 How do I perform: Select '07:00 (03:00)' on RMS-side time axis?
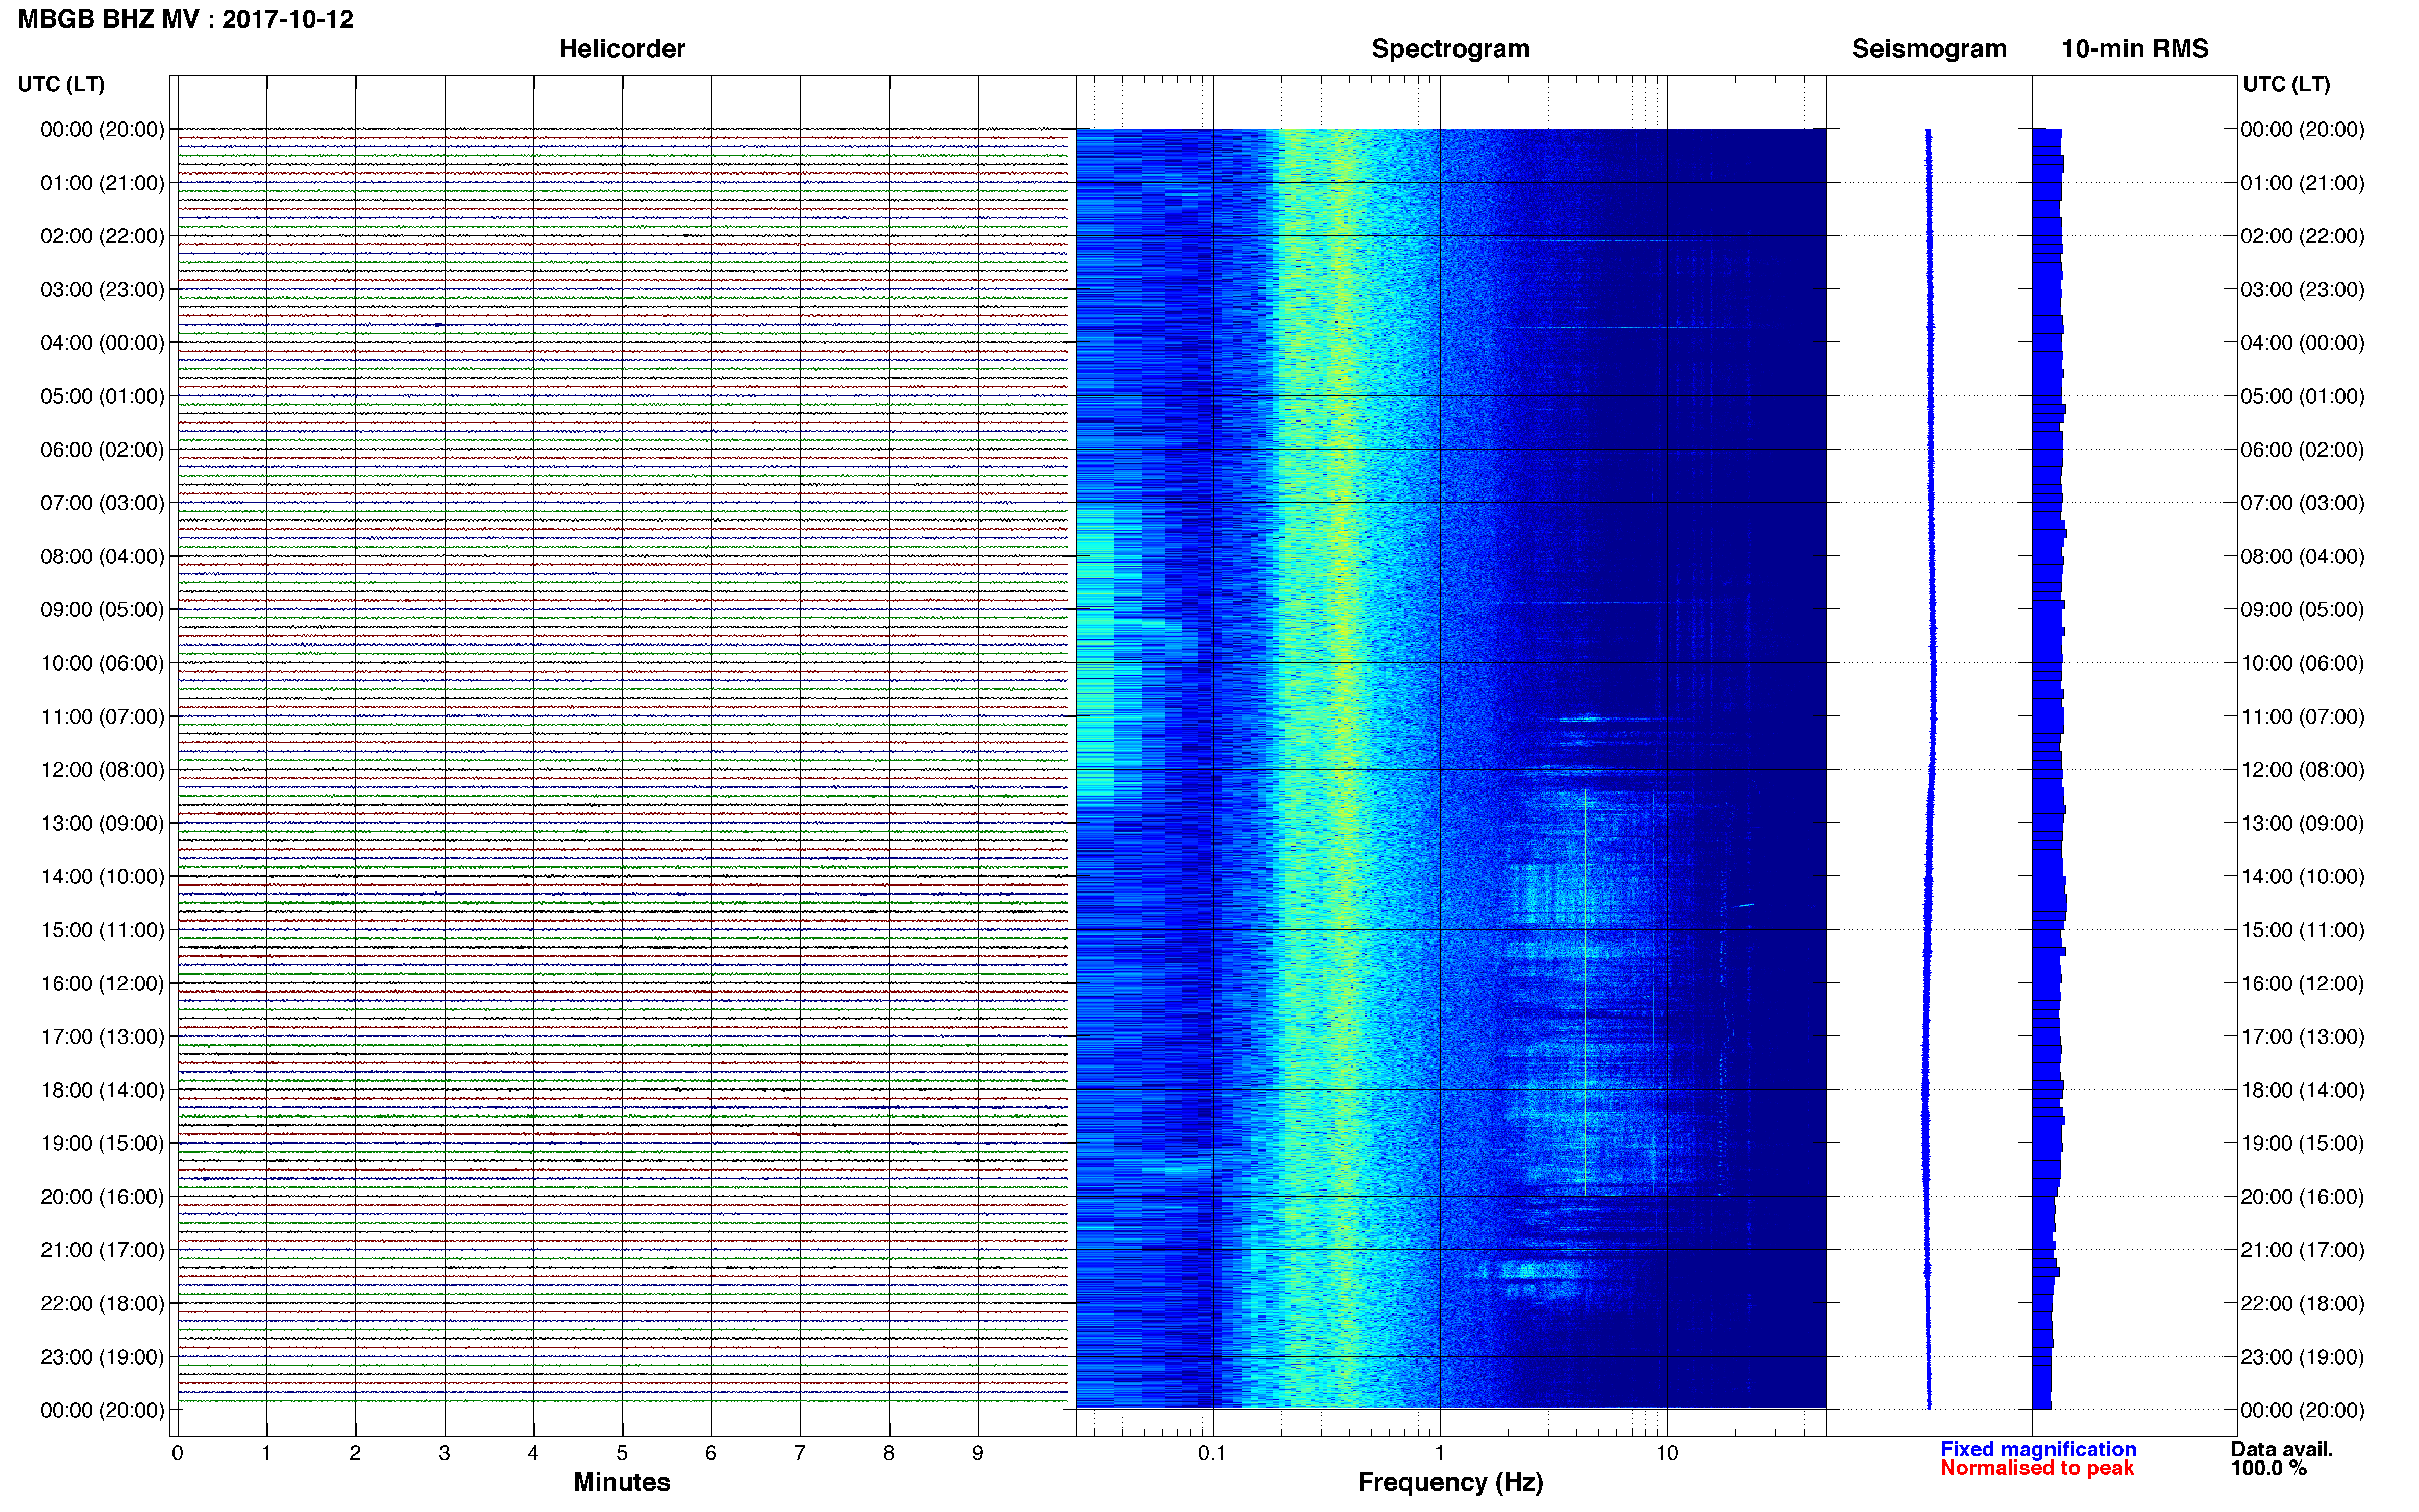click(2302, 503)
